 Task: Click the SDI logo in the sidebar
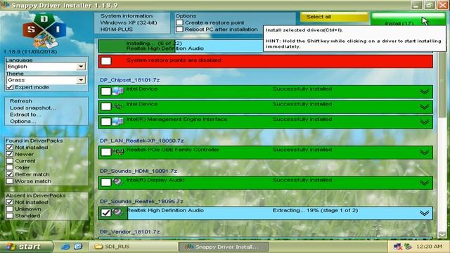pos(44,31)
